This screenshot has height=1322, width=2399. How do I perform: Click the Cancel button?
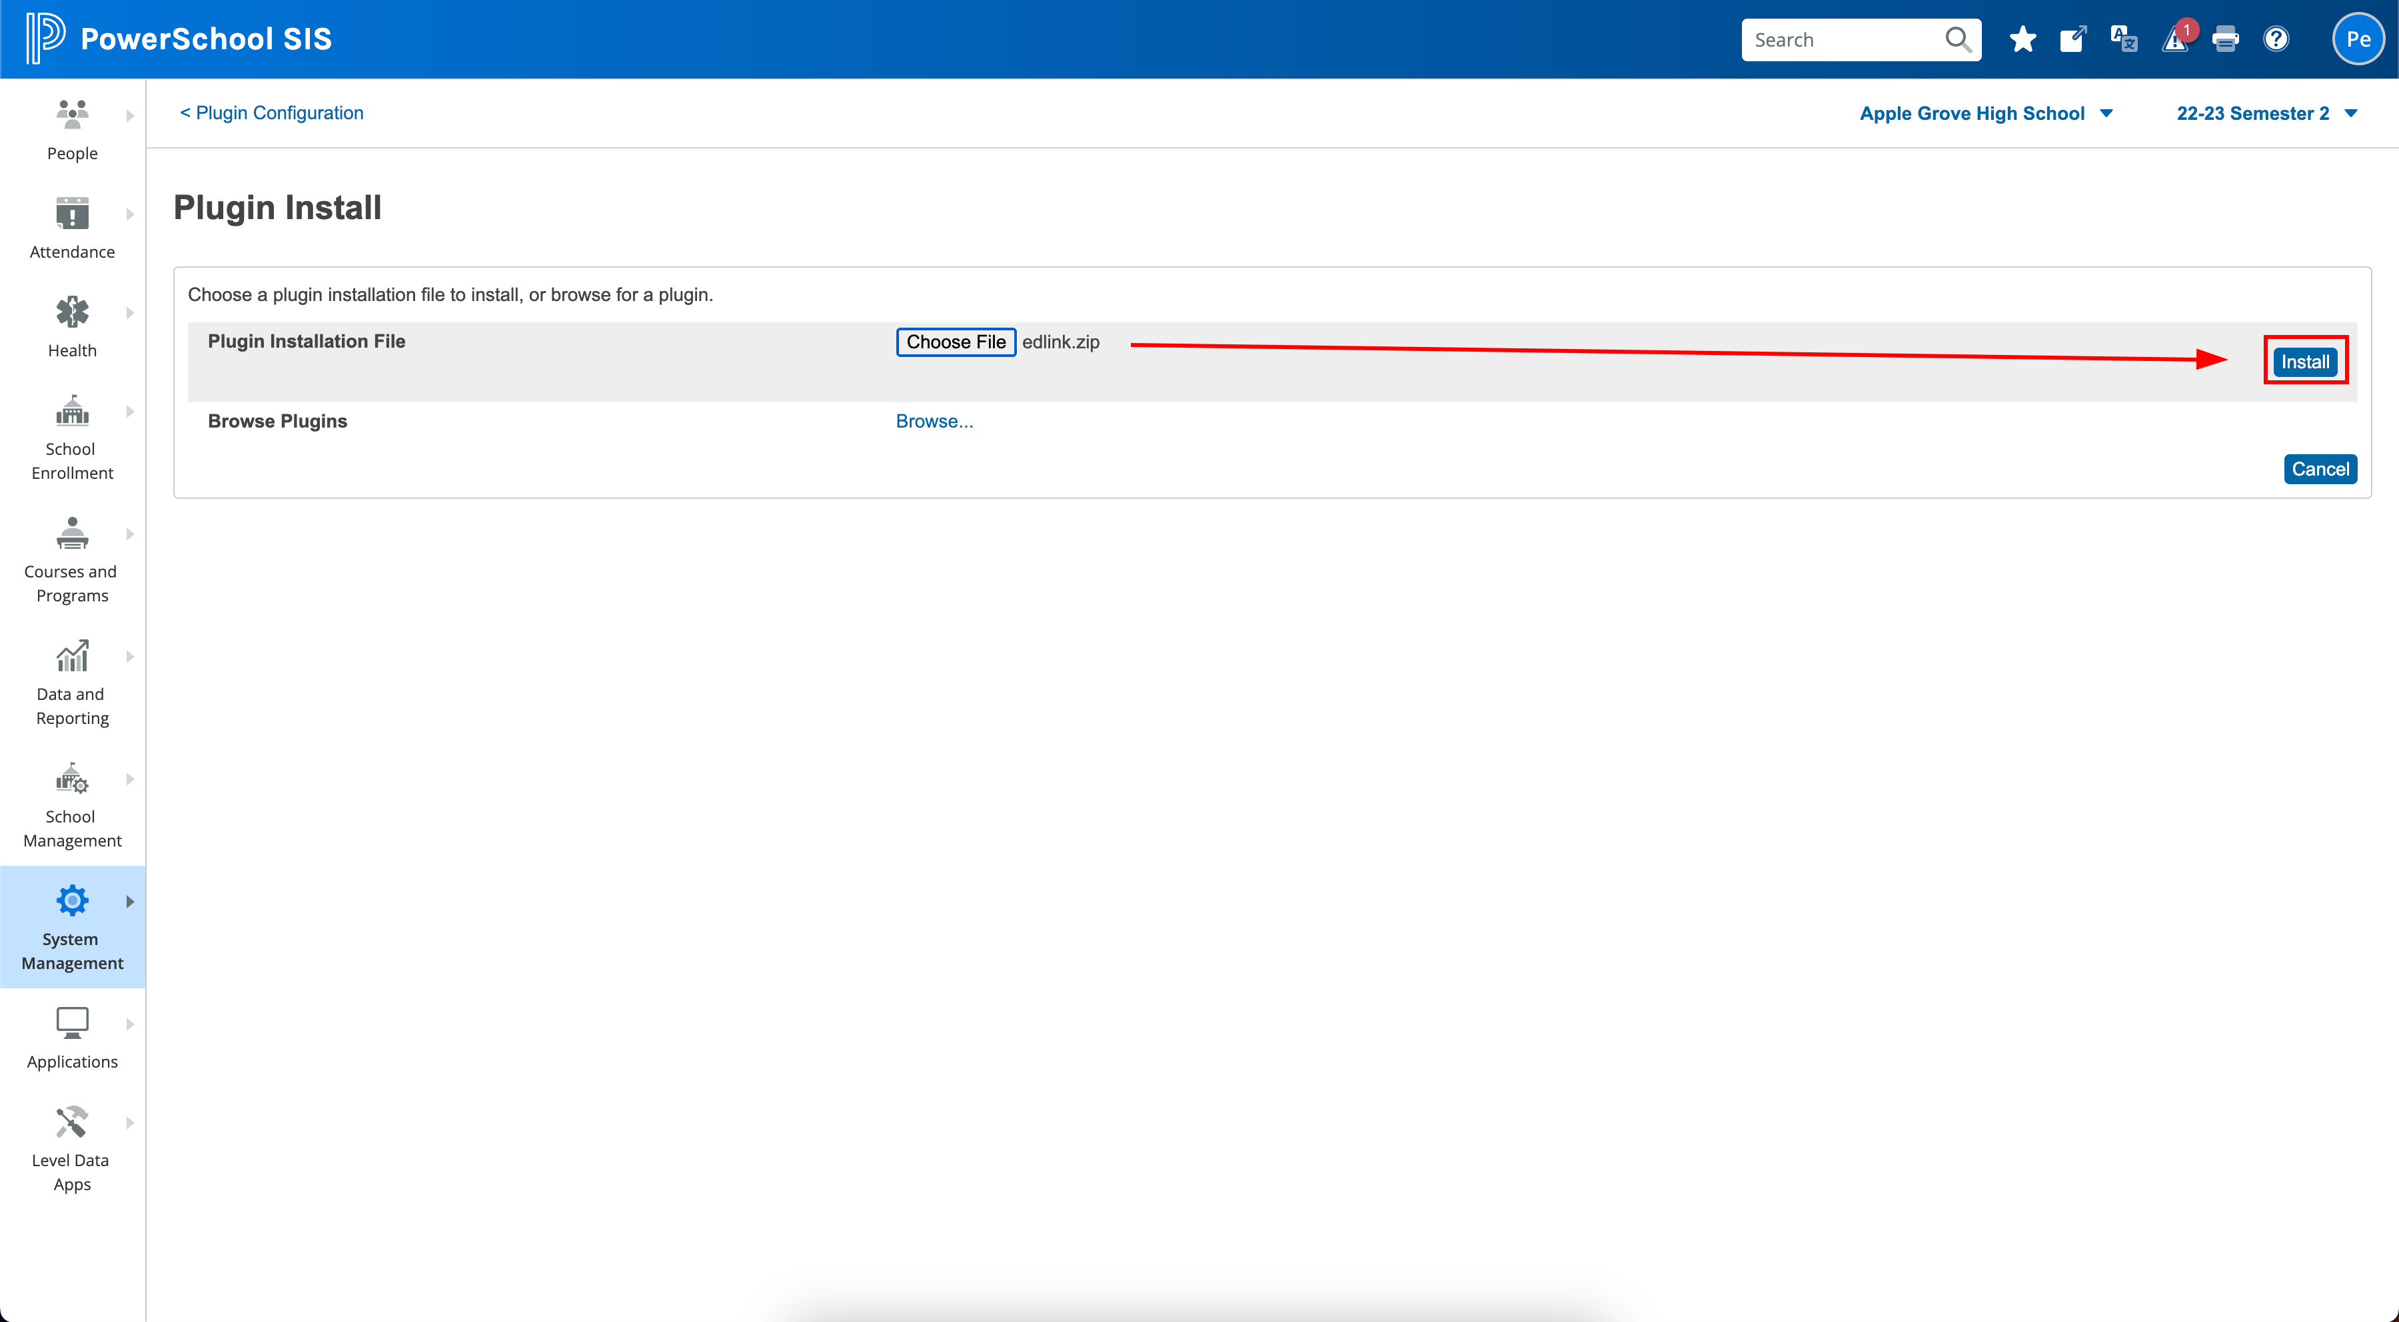[x=2320, y=468]
